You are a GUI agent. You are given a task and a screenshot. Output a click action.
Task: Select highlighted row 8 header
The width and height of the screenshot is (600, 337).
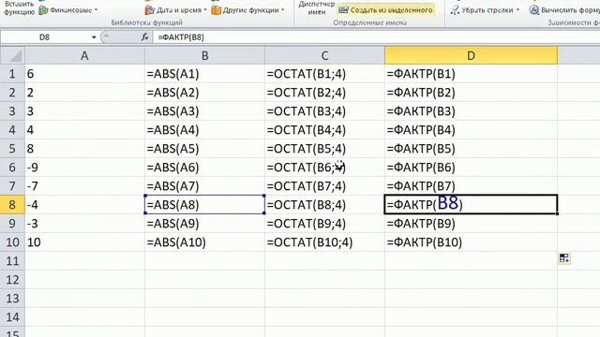point(12,205)
